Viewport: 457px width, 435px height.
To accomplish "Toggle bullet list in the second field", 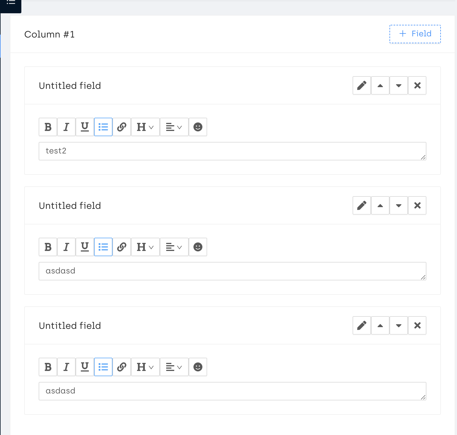I will pos(103,247).
